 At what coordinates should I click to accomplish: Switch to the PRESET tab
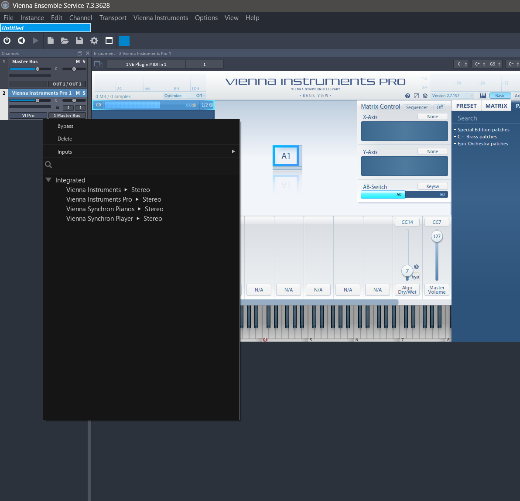tap(466, 106)
